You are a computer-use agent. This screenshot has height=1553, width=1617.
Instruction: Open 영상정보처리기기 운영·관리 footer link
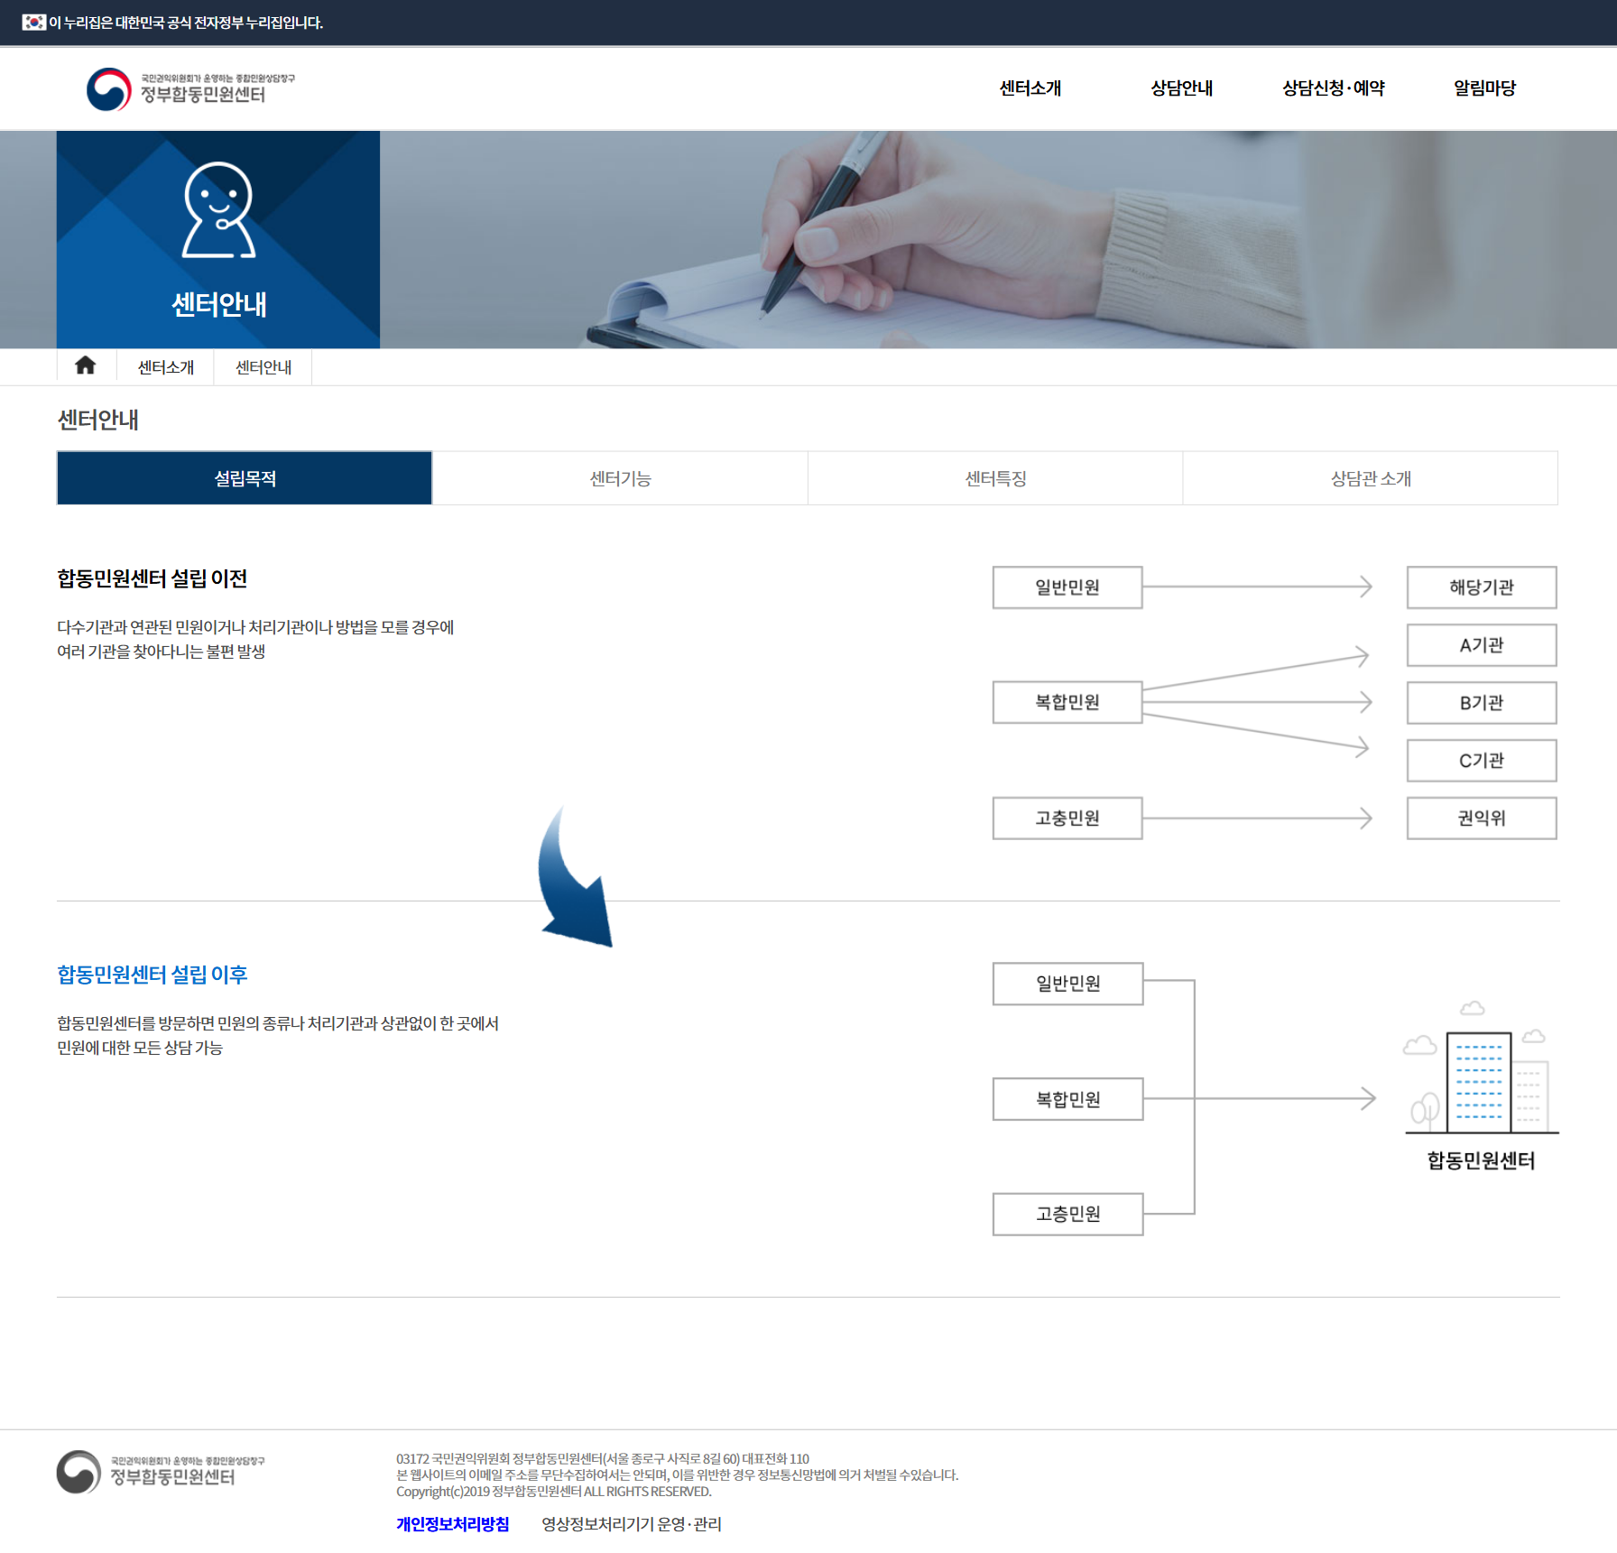(x=631, y=1524)
